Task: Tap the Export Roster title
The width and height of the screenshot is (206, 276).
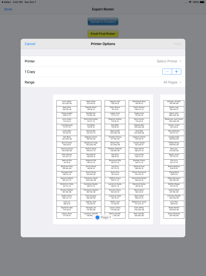Action: click(103, 9)
